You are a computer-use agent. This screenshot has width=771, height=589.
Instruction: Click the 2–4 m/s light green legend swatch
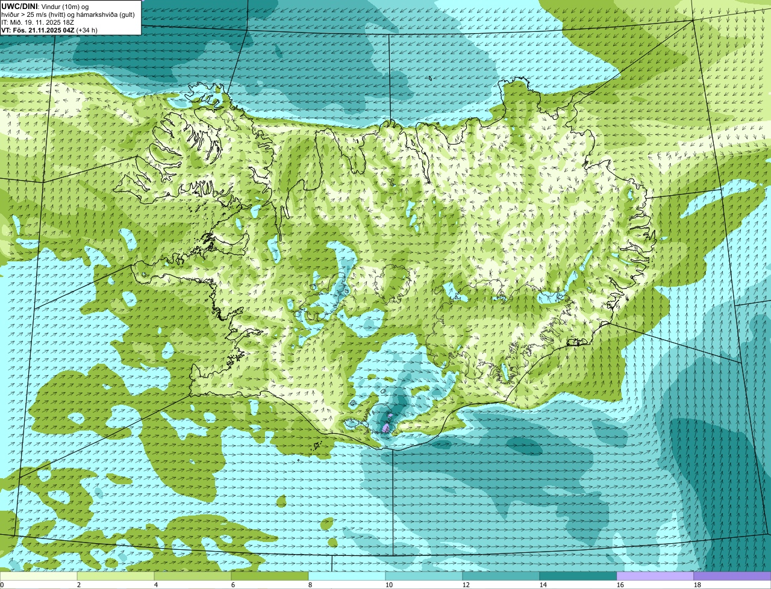pos(116,576)
